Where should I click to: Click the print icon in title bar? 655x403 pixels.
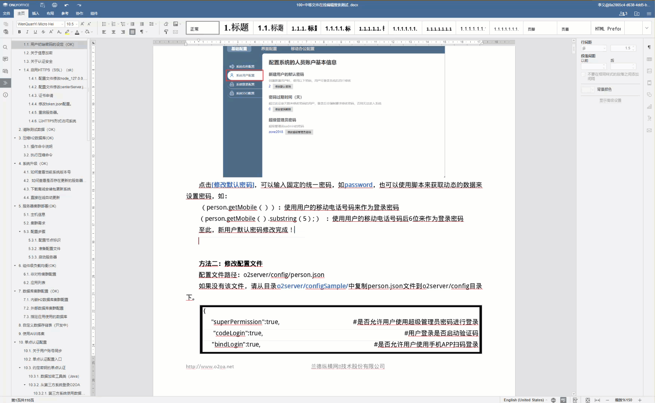55,5
